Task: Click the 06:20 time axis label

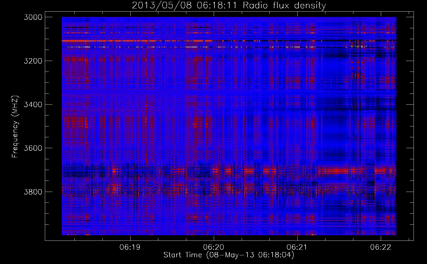Action: 213,247
